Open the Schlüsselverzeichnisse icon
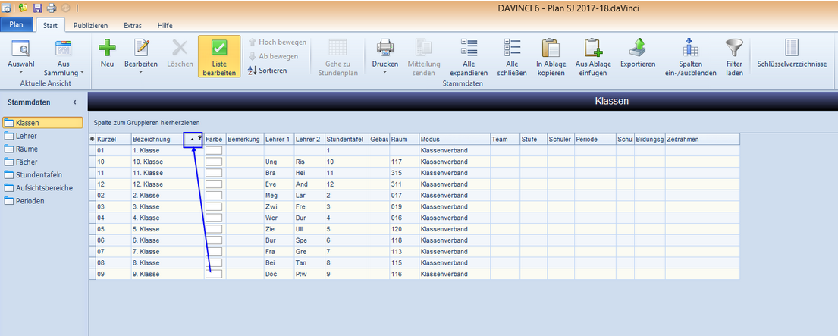 pos(792,48)
